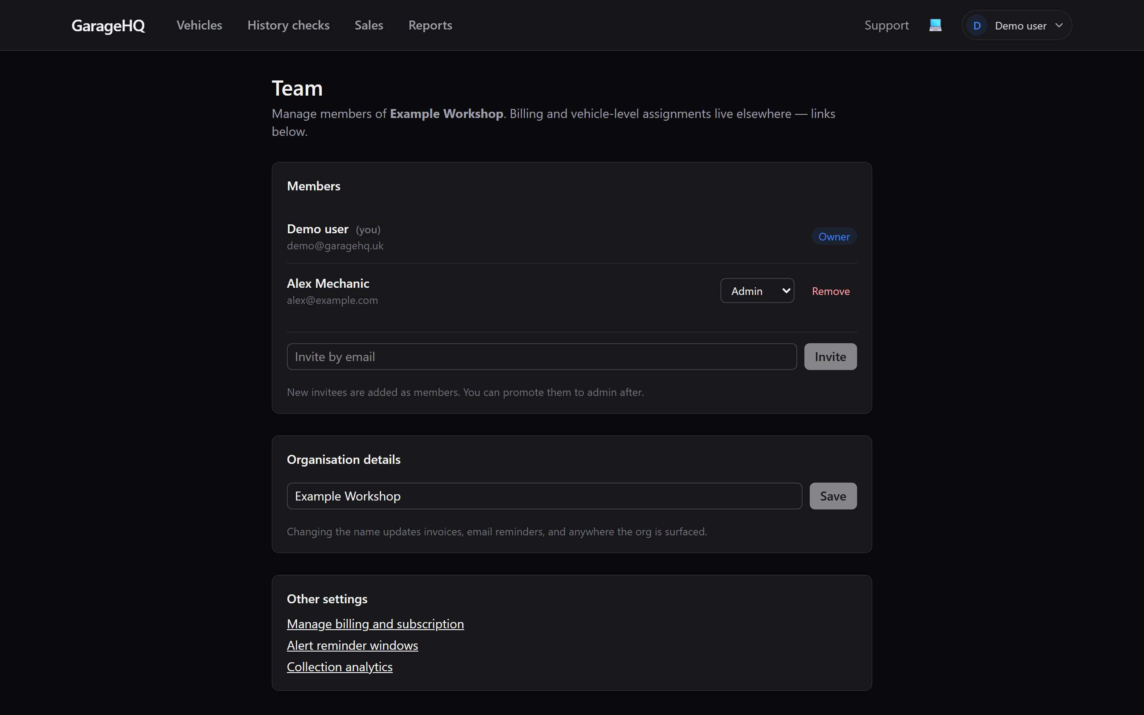Screen dimensions: 1144x715
Task: Click the demo@garagehq.uk email
Action: (335, 246)
